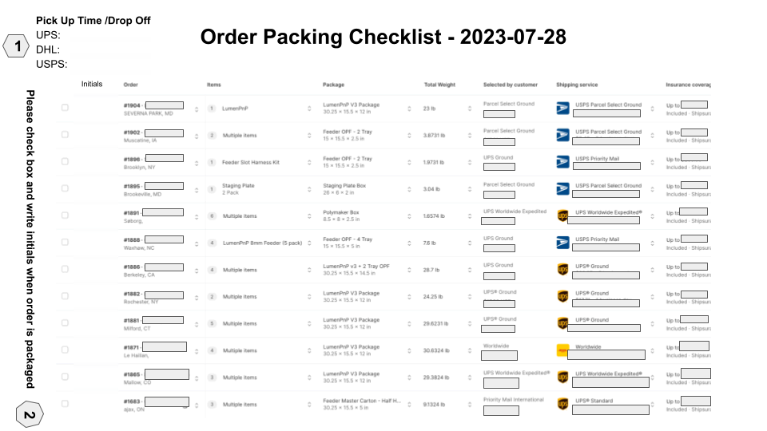Click the item count badge for order #1888
The width and height of the screenshot is (767, 431).
point(212,243)
